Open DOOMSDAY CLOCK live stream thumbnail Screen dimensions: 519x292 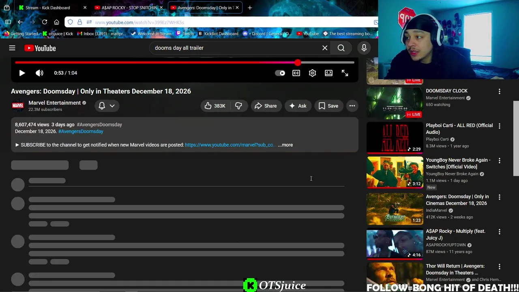[x=395, y=103]
